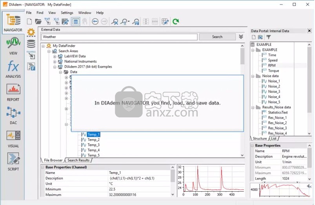Screen dimensions: 315x205
Task: Click the magnifier over disk toolbar icon
Action: click(x=136, y=21)
